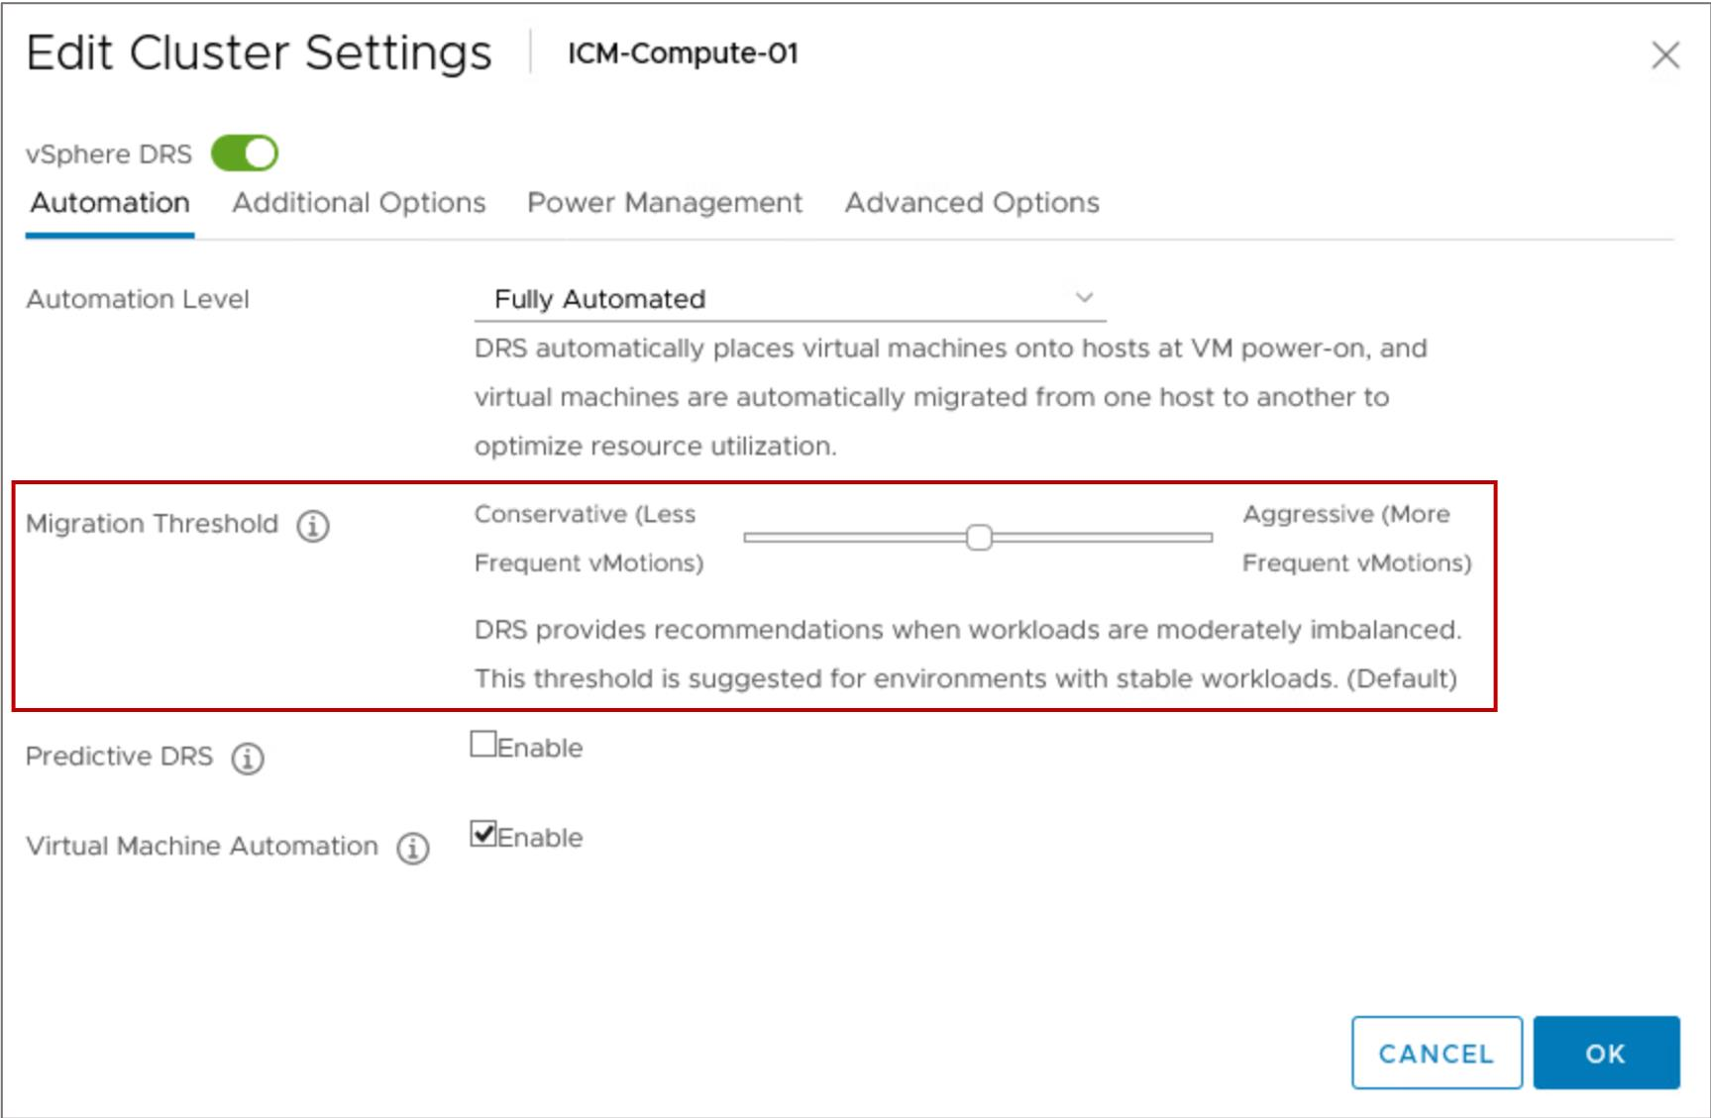Click the ICM-Compute-01 cluster name
Image resolution: width=1711 pixels, height=1118 pixels.
point(683,53)
